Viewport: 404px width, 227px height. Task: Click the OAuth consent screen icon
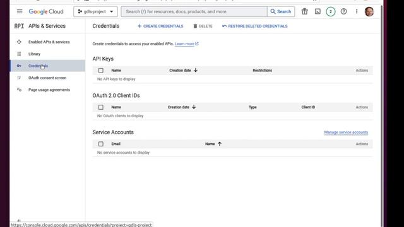19,78
